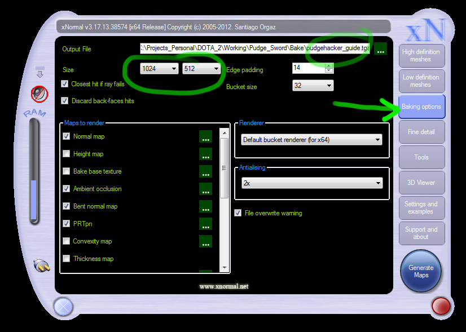The width and height of the screenshot is (466, 332).
Task: Open Normal map options ... button
Action: (x=205, y=136)
